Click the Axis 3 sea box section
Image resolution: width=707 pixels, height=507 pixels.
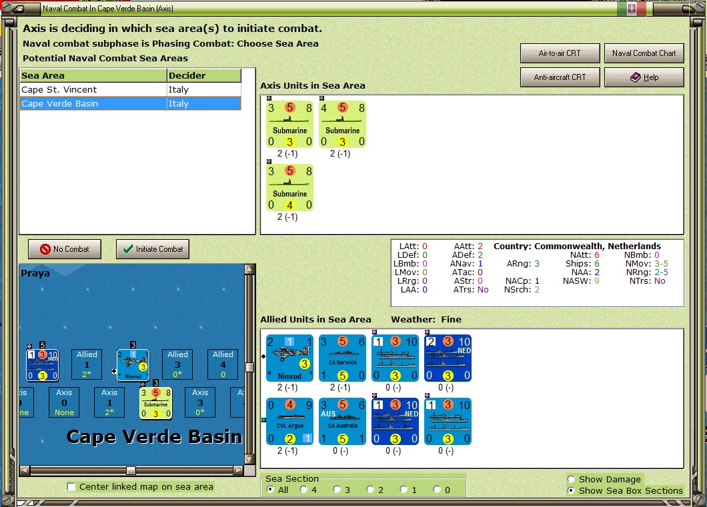tap(200, 402)
